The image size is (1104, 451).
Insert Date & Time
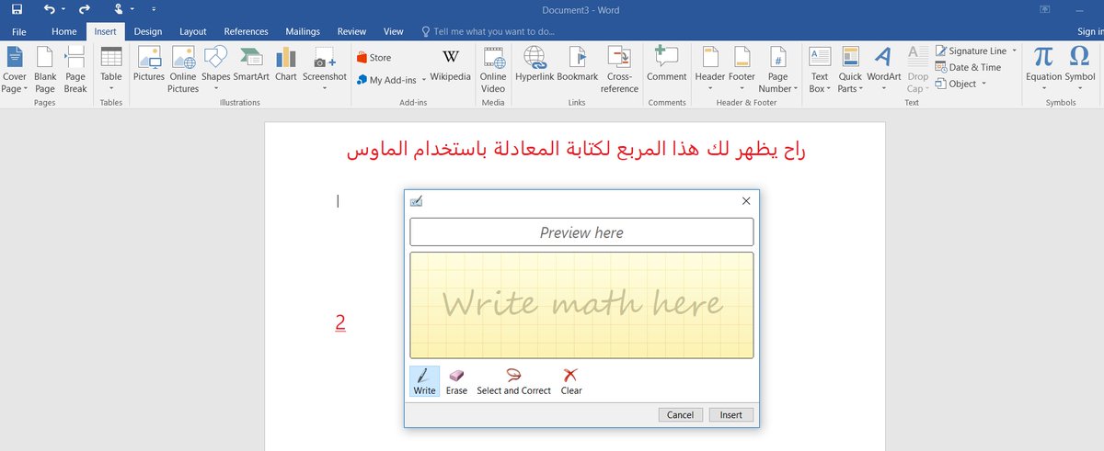pos(968,67)
